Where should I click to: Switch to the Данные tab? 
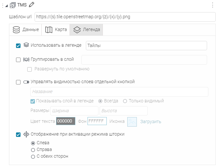click(26, 30)
